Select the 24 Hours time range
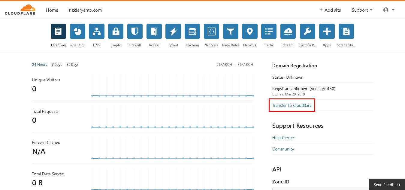This screenshot has width=405, height=190. point(40,65)
